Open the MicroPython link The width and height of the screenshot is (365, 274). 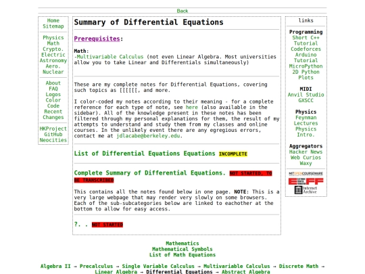[306, 66]
